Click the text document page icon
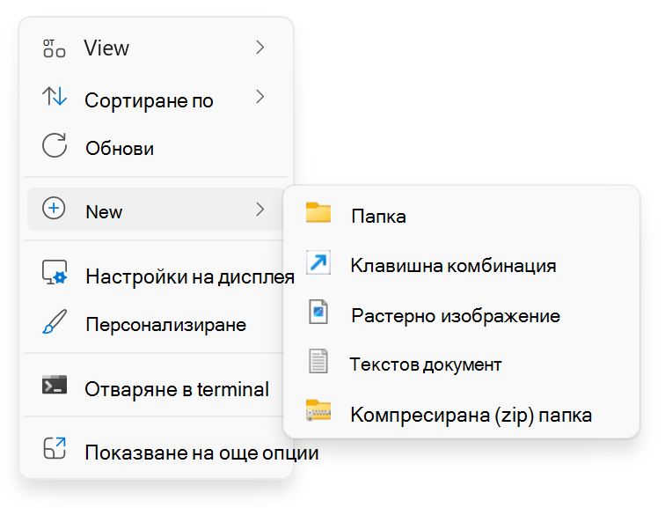The height and width of the screenshot is (508, 665). point(318,361)
